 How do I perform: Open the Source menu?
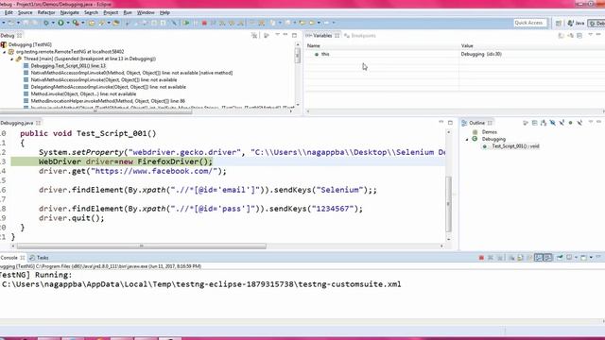[x=25, y=12]
